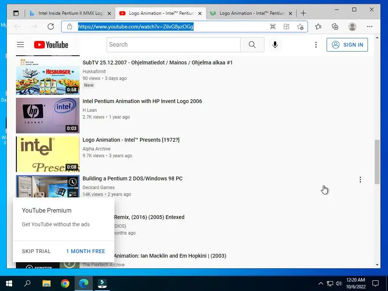Open Logo Animation Intel Presents video title

[x=131, y=140]
